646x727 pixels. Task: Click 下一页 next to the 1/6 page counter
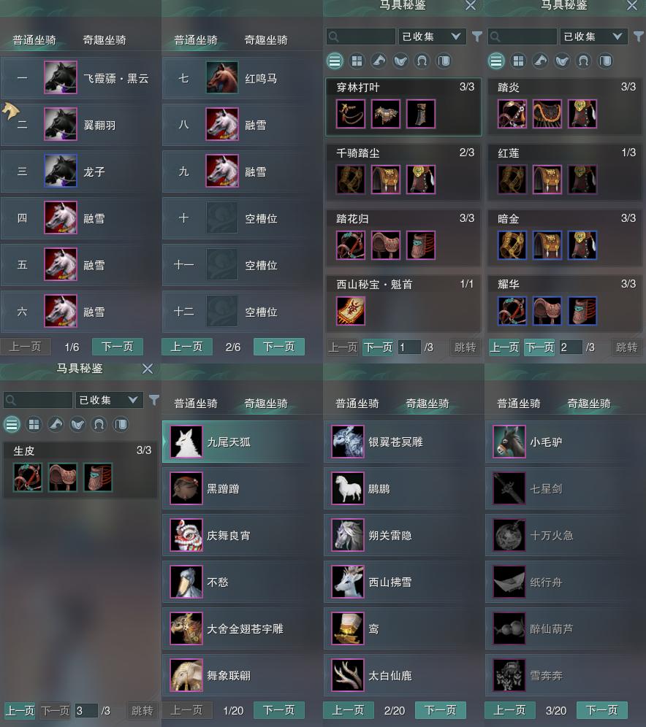118,347
